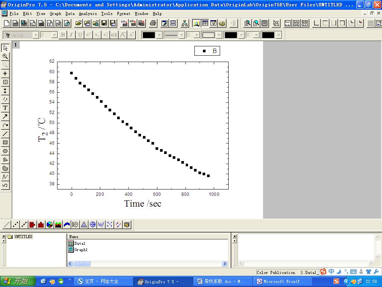Expand the line style dropdown

pyautogui.click(x=182, y=35)
